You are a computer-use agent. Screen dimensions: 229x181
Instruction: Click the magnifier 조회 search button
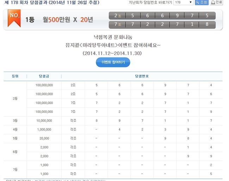point(202,2)
